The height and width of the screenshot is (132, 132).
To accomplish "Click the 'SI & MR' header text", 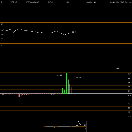I will (x=14, y=2).
